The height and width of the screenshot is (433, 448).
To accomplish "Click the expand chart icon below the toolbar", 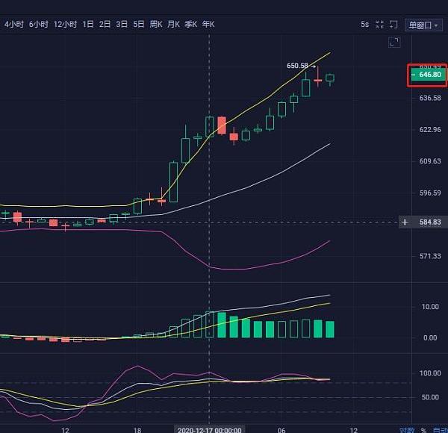I will tap(394, 43).
